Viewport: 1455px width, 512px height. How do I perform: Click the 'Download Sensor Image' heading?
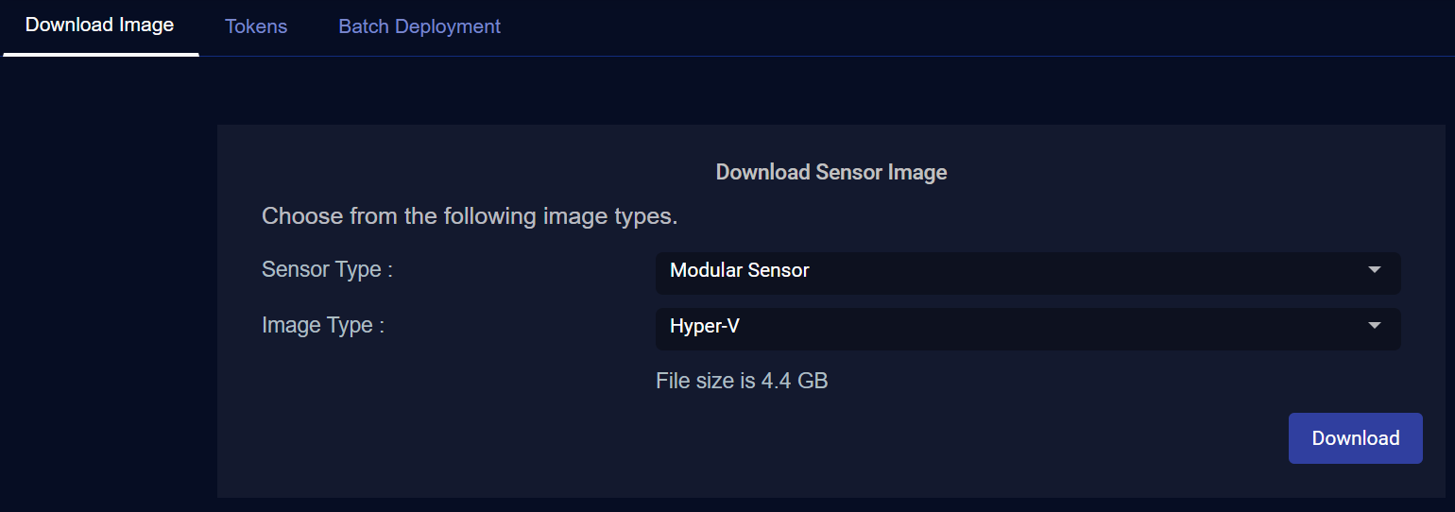point(830,172)
